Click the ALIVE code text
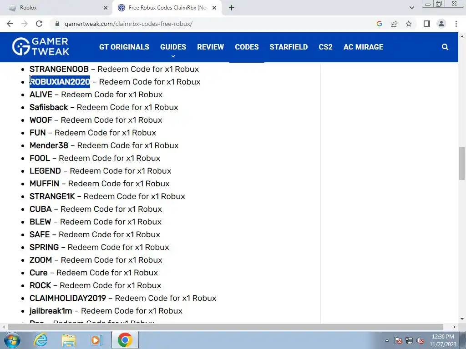 click(41, 95)
